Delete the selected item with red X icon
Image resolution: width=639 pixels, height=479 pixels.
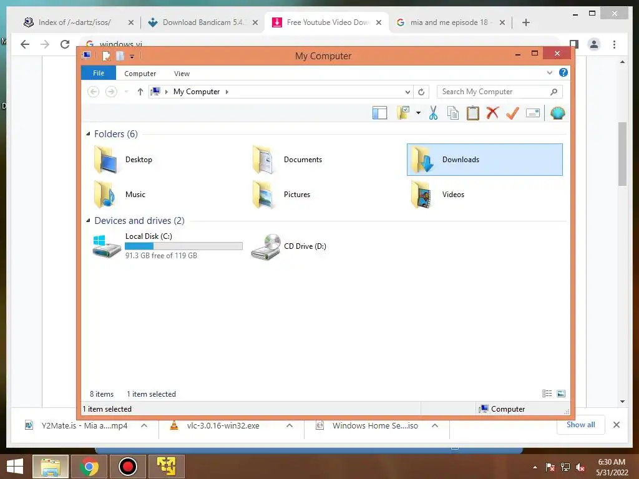[x=493, y=112]
